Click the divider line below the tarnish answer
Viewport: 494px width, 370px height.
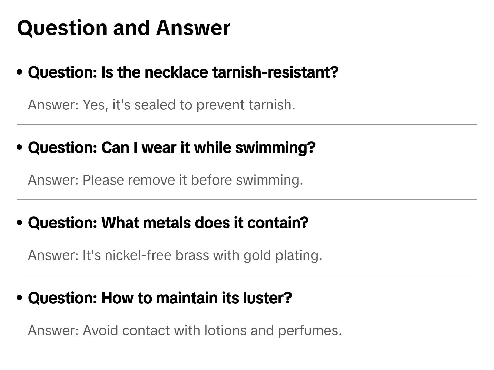tap(247, 125)
